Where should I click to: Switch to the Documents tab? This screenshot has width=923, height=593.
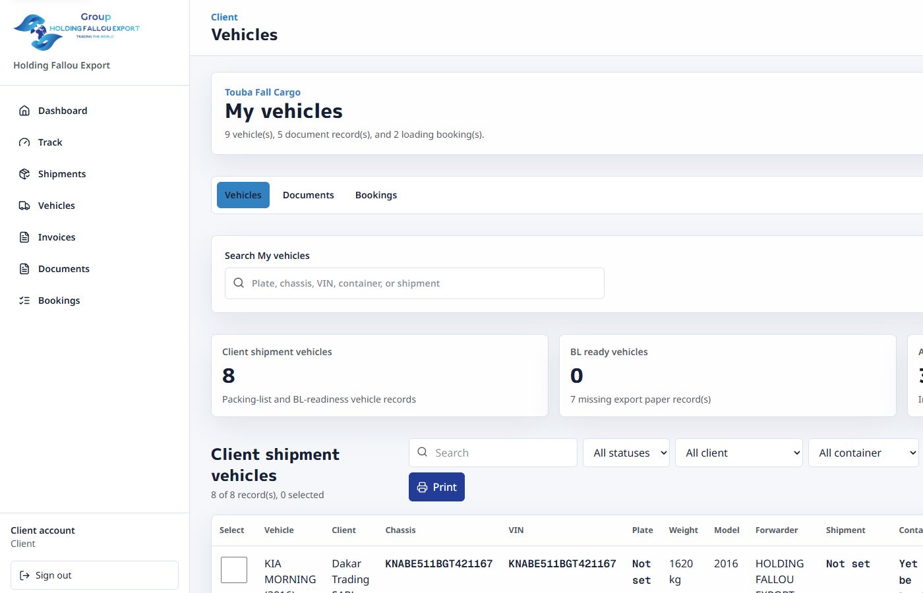pyautogui.click(x=309, y=195)
